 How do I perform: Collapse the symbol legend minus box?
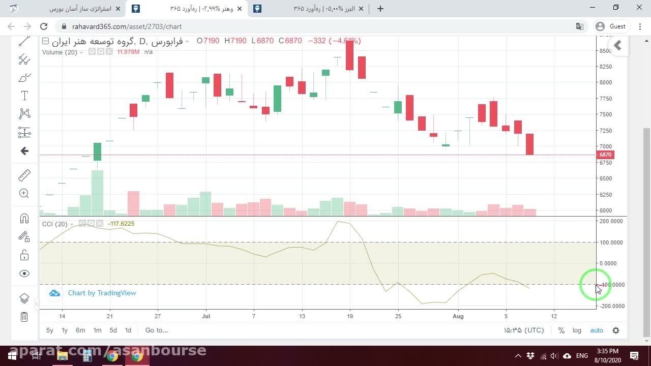click(45, 41)
